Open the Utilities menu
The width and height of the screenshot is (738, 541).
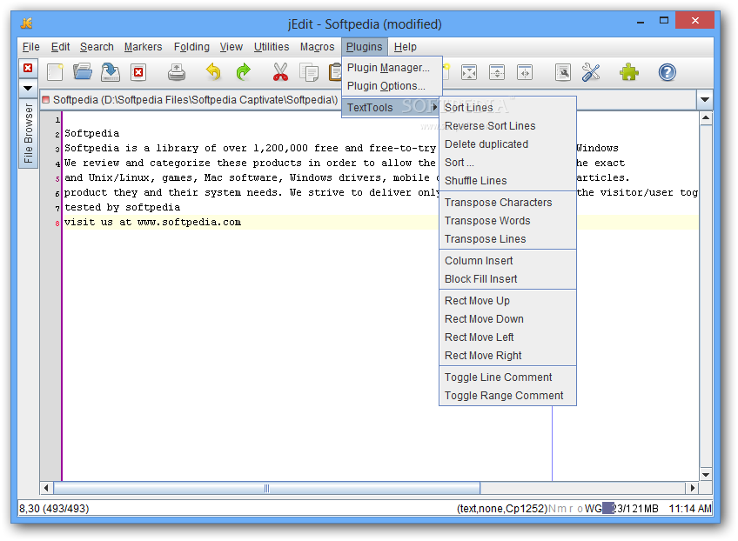click(272, 47)
